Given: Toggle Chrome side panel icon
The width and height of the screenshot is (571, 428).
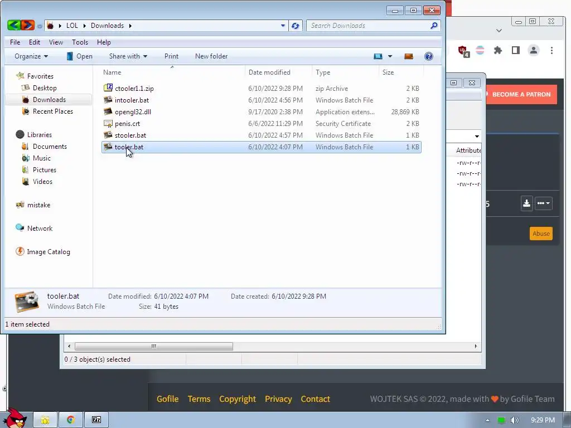Looking at the screenshot, I should click(x=516, y=50).
